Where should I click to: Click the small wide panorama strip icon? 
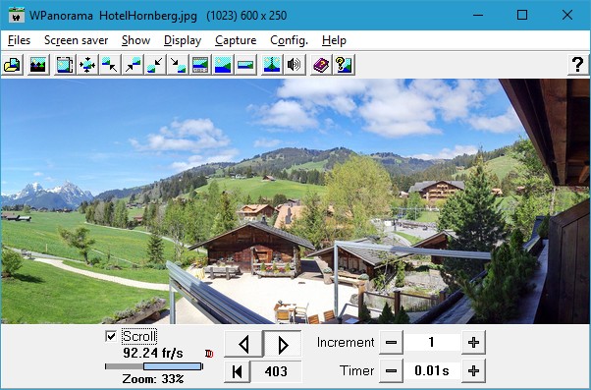pyautogui.click(x=245, y=65)
